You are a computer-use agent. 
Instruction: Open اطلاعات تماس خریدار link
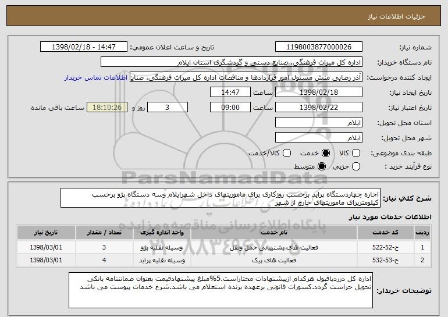pyautogui.click(x=96, y=78)
